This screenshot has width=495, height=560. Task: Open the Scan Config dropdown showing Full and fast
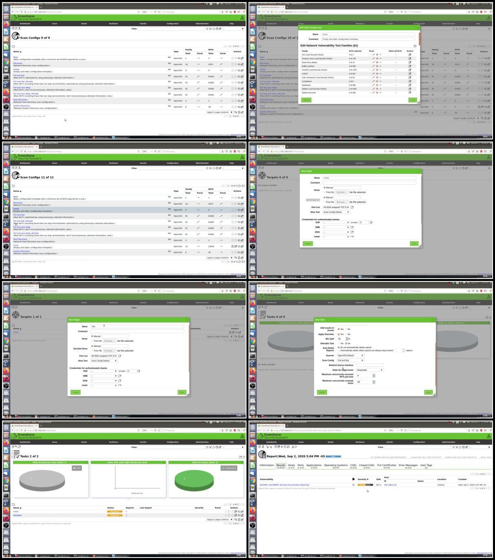pyautogui.click(x=350, y=360)
